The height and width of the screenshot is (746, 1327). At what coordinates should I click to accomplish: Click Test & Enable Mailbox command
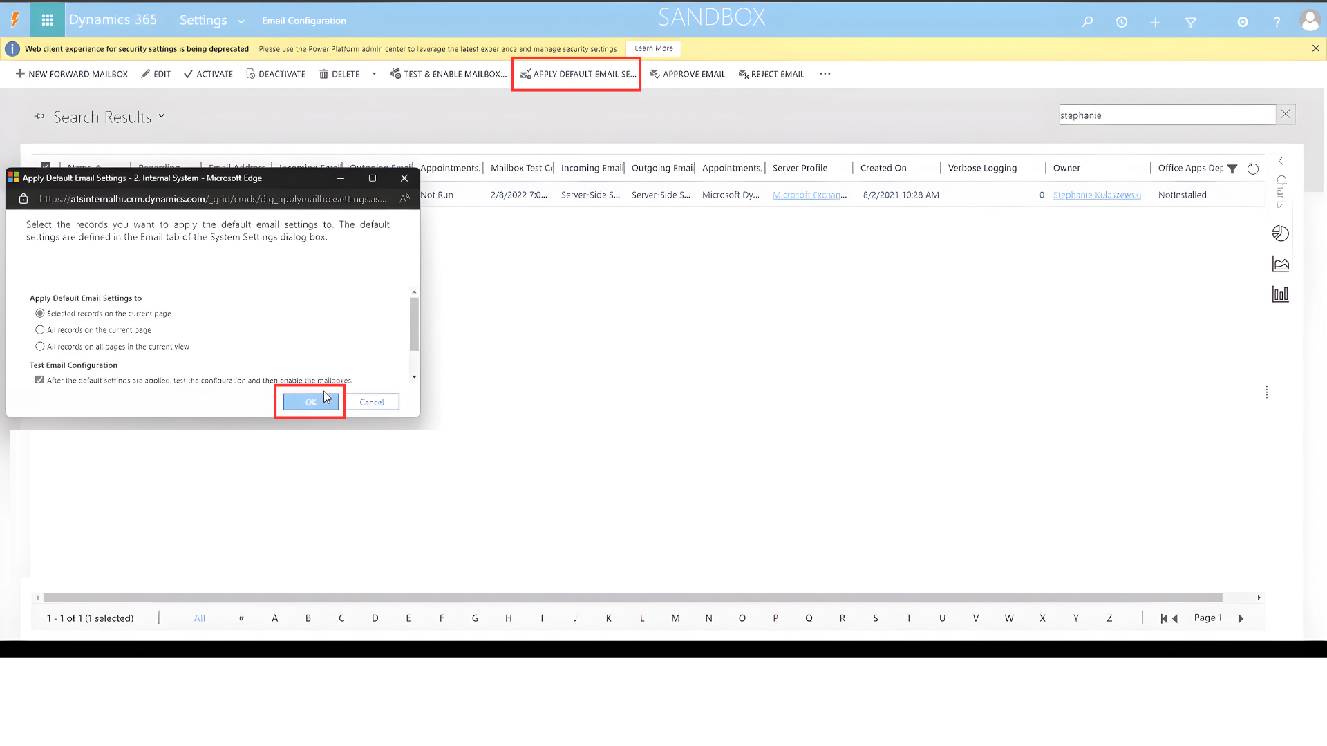[x=449, y=74]
